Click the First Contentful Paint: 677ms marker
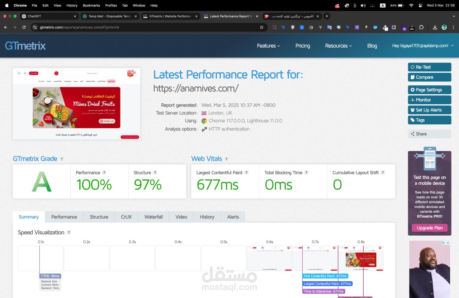 325,276
